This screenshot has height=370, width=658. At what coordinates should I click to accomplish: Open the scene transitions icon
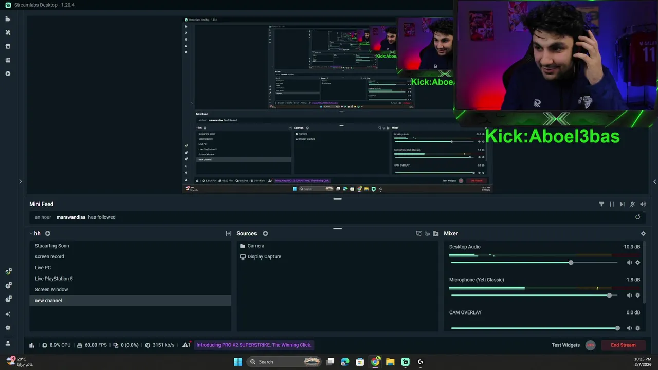[228, 233]
